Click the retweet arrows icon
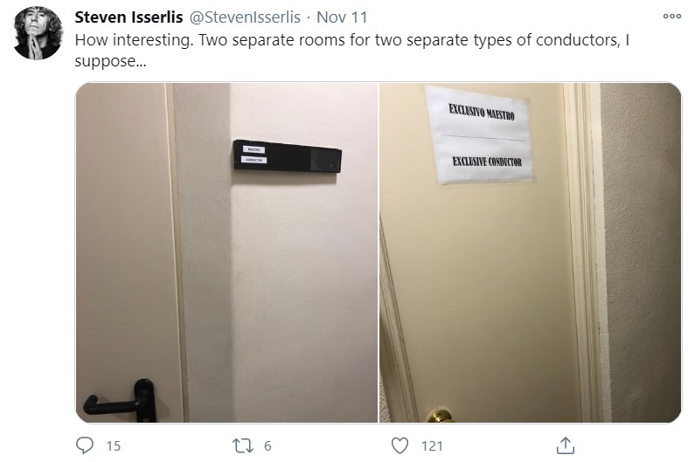695x462 pixels. 243,445
